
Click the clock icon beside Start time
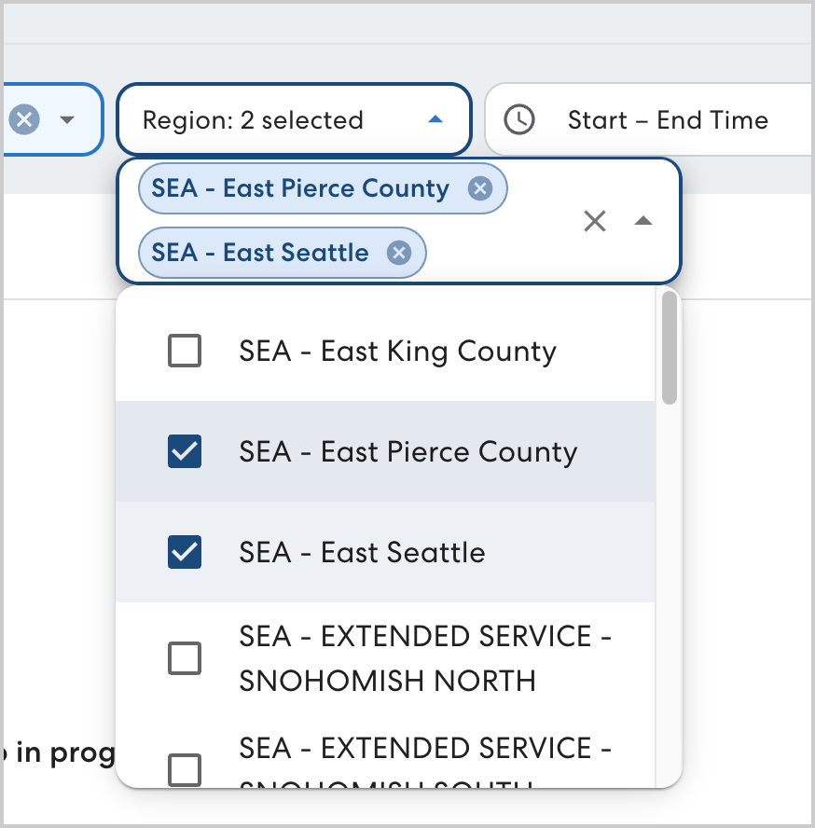(519, 120)
